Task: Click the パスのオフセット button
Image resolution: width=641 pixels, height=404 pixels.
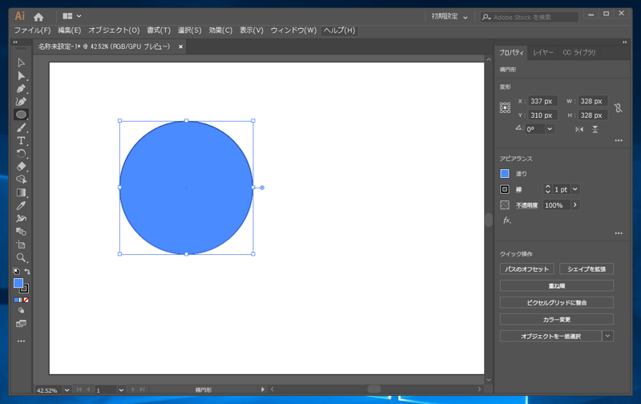Action: 526,269
